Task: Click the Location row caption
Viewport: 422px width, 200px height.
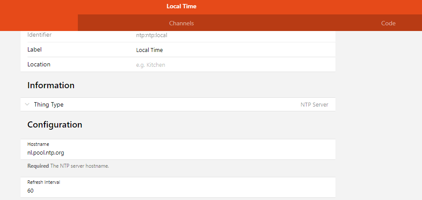Action: click(39, 64)
